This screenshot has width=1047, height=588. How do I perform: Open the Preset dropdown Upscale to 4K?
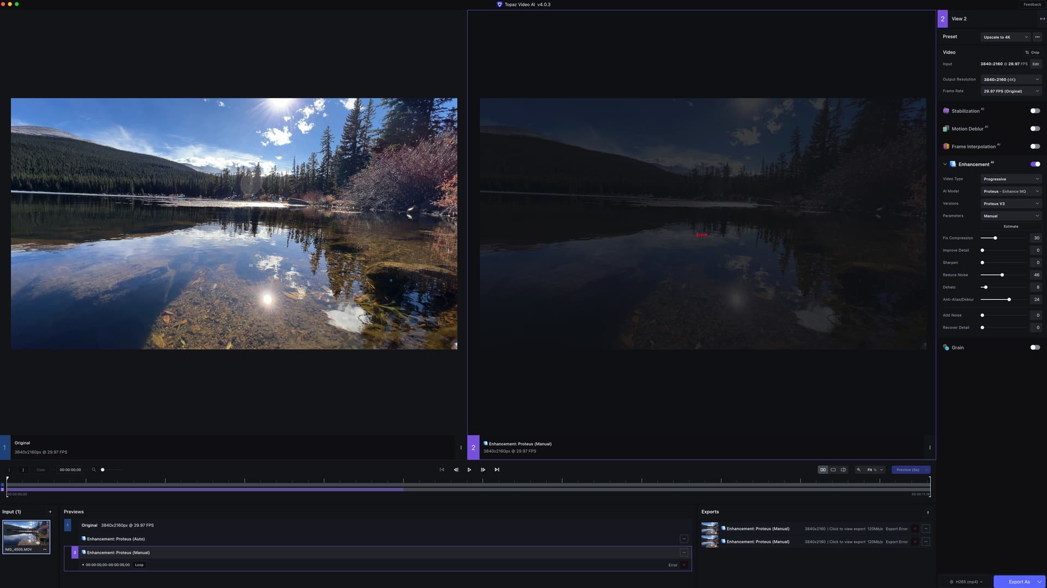[1005, 37]
